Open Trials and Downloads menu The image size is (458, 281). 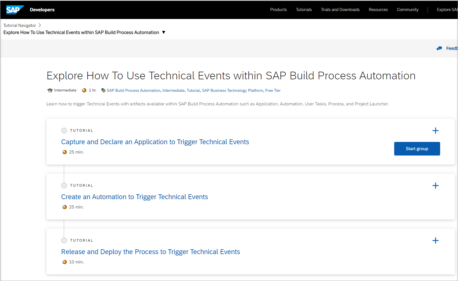tap(340, 10)
